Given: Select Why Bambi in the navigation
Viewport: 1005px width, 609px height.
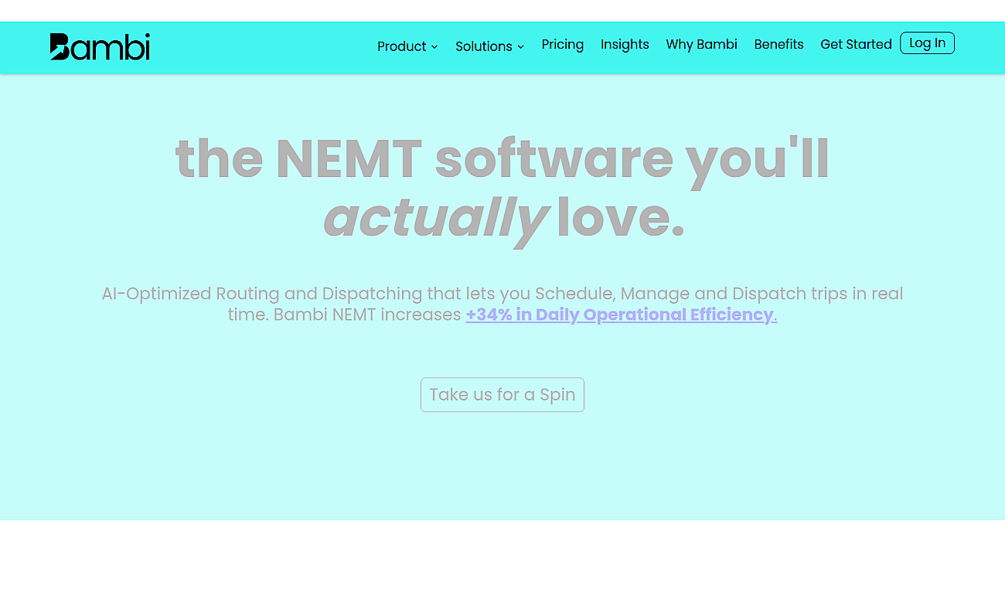Looking at the screenshot, I should [702, 44].
